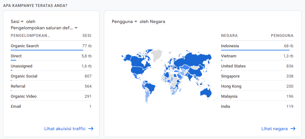Select the Email channel row
This screenshot has width=305, height=139.
click(x=51, y=107)
